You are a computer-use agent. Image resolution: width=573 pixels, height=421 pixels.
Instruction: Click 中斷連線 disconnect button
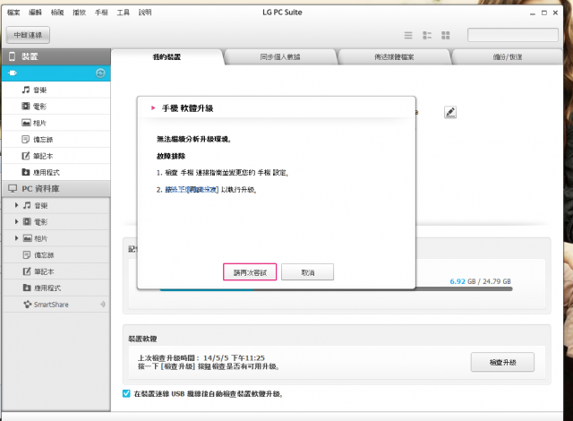28,35
